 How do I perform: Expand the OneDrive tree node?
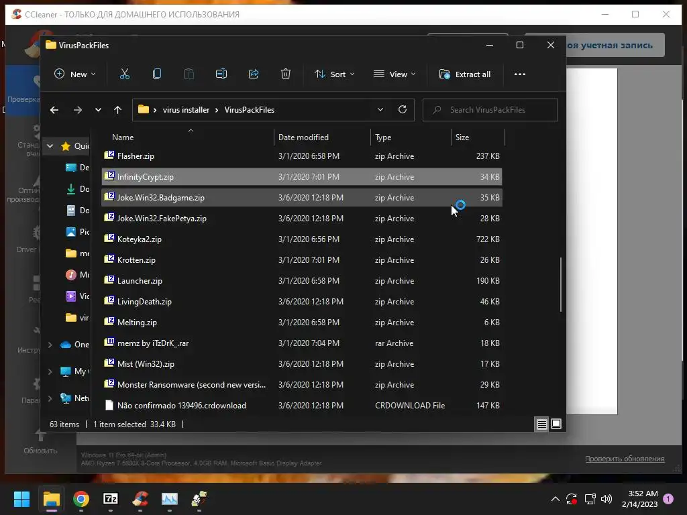pyautogui.click(x=50, y=345)
